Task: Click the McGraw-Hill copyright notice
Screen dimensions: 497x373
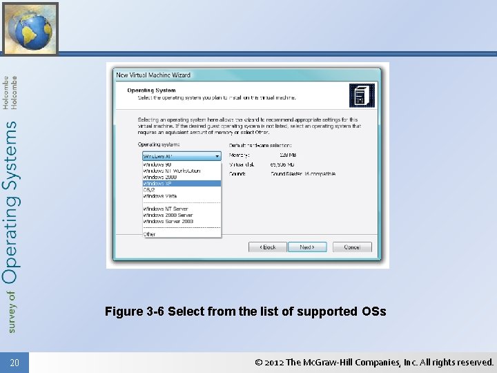Action: point(374,362)
